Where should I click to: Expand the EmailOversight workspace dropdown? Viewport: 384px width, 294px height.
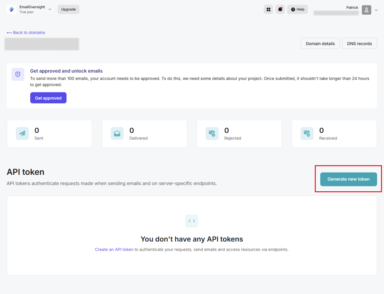pos(50,9)
